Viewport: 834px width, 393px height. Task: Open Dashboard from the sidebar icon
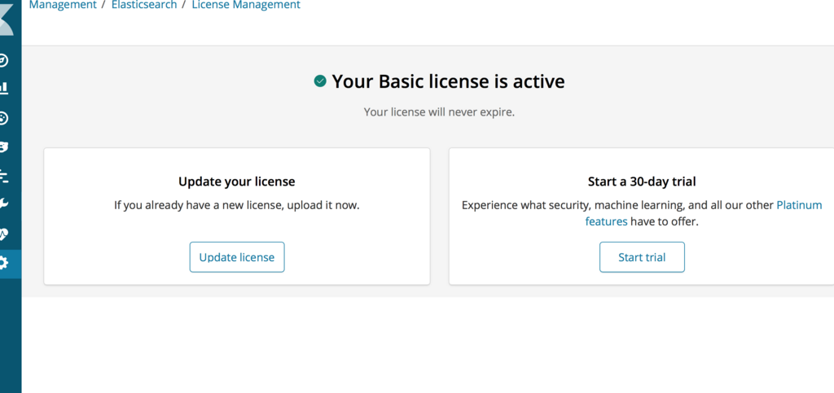coord(4,119)
